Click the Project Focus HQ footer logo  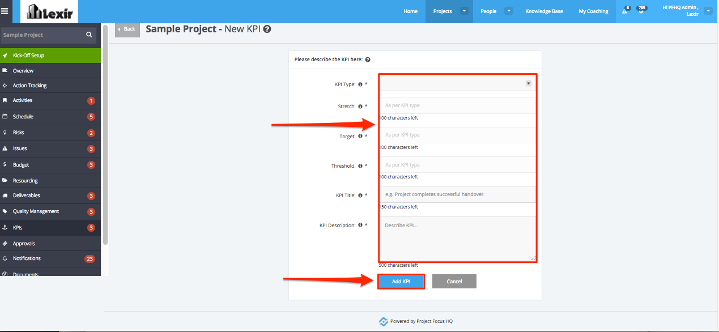pos(384,321)
